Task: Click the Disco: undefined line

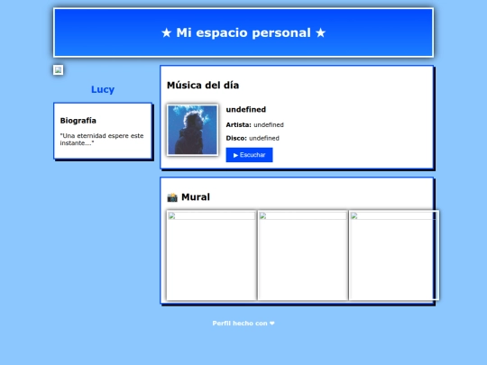Action: 253,138
